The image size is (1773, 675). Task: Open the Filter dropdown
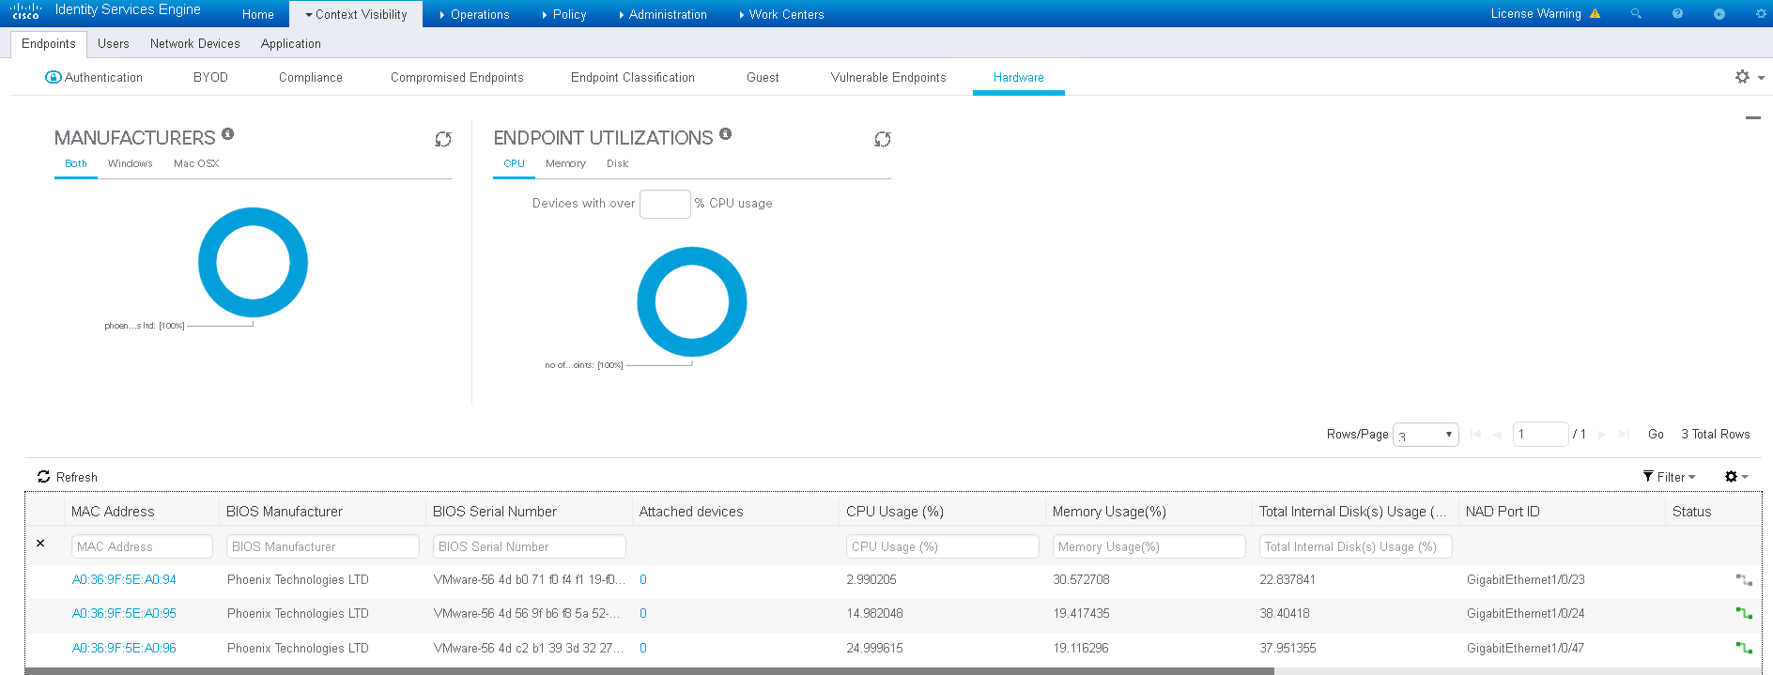[1669, 477]
